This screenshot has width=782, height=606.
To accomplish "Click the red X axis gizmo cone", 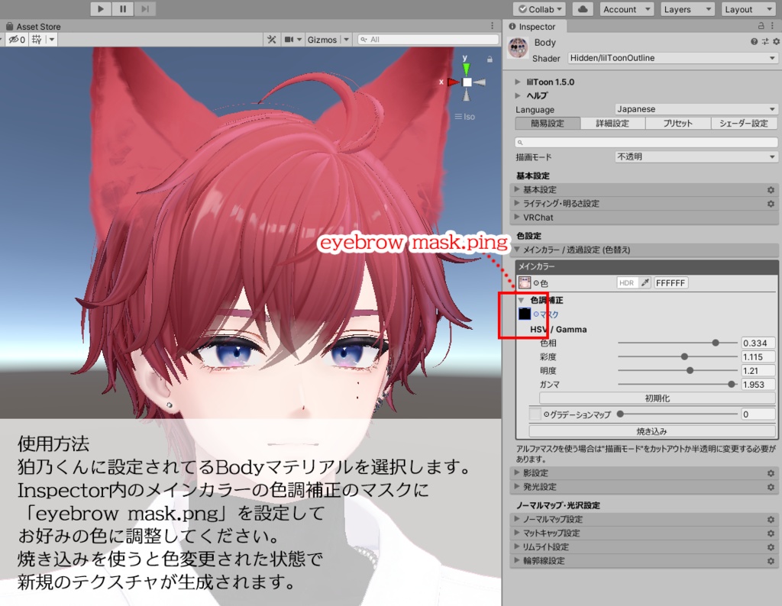I will tap(454, 82).
